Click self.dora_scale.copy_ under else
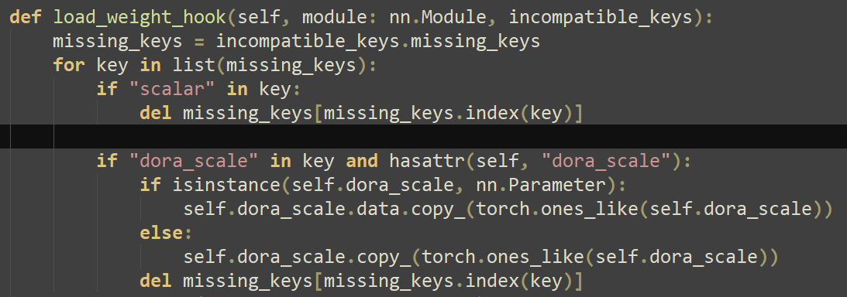This screenshot has height=297, width=847. click(x=297, y=257)
